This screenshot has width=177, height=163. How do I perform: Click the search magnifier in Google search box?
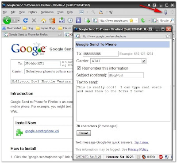[x=172, y=20]
